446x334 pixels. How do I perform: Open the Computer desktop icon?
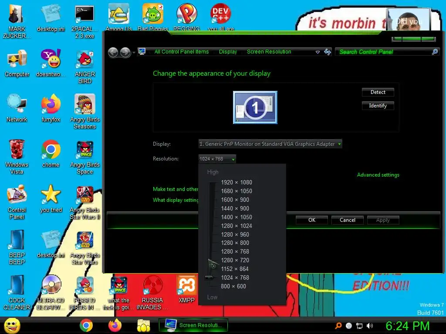tap(17, 63)
